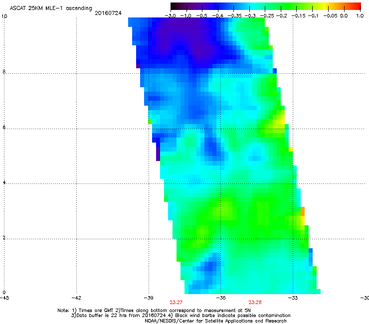Click the latitude label 6
Image resolution: width=369 pixels, height=324 pixels.
(x=4, y=127)
